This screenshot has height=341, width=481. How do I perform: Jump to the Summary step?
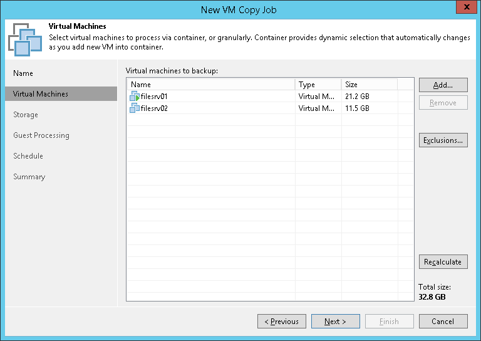pyautogui.click(x=29, y=177)
